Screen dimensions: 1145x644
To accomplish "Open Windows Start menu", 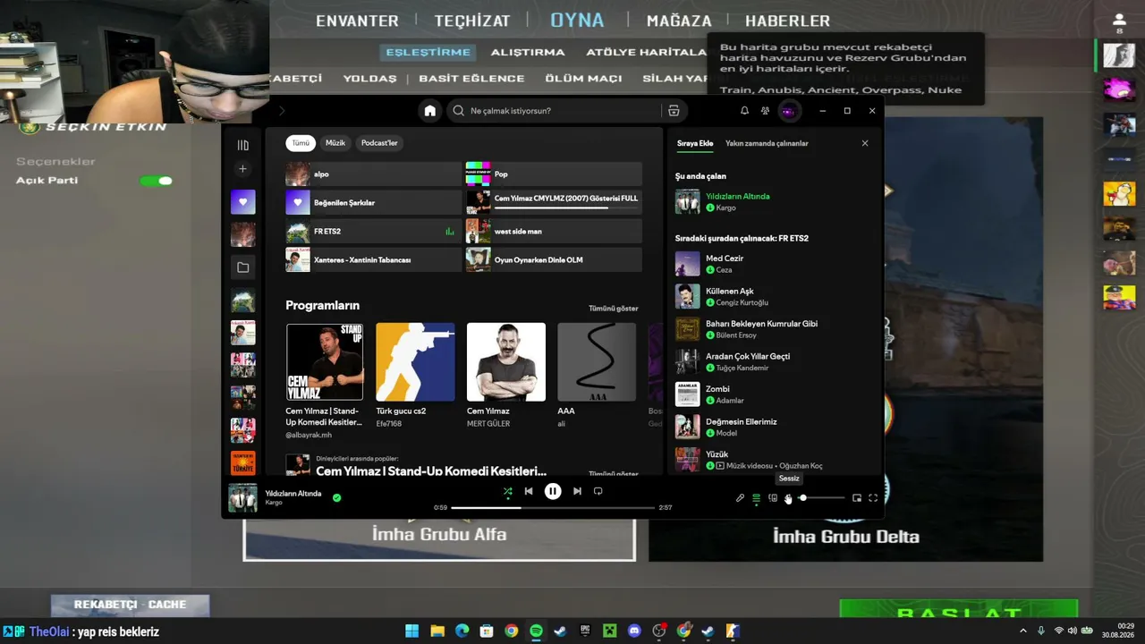I will (x=413, y=631).
